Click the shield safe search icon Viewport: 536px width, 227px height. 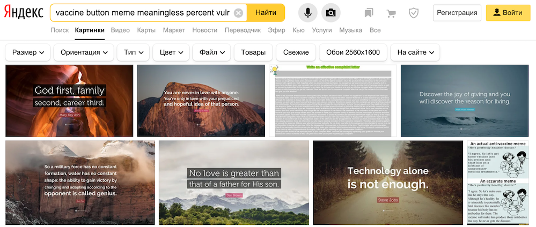coord(414,13)
